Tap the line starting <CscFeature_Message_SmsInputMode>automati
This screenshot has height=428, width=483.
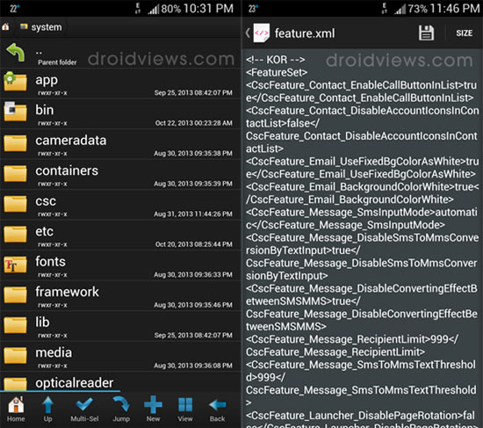pos(362,212)
